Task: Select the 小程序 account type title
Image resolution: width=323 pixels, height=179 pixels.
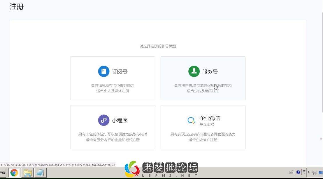Action: (x=120, y=121)
